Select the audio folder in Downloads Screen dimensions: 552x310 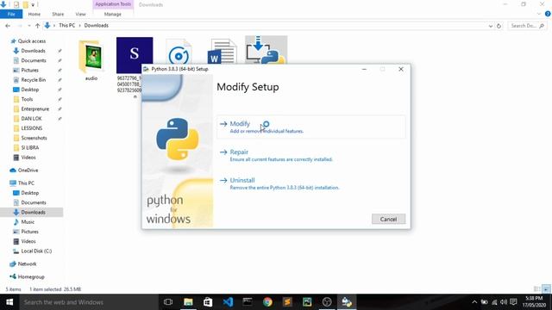91,59
